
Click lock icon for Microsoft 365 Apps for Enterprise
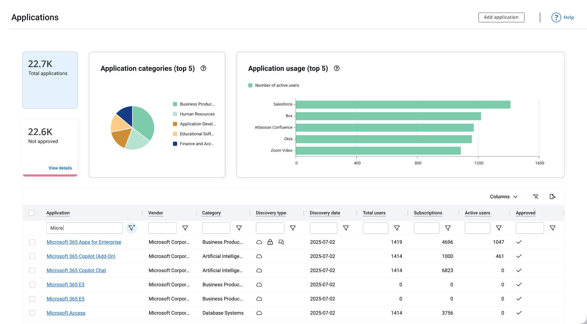(270, 242)
